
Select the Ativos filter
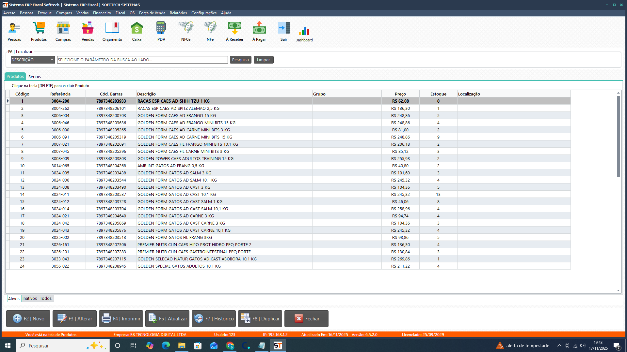14,299
